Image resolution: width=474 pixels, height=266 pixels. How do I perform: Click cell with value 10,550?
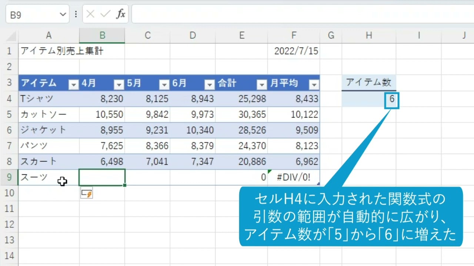click(102, 114)
